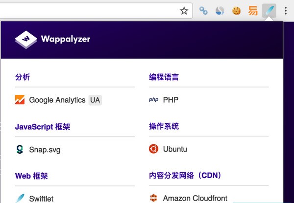Click the Swiftlet feather icon

click(20, 198)
